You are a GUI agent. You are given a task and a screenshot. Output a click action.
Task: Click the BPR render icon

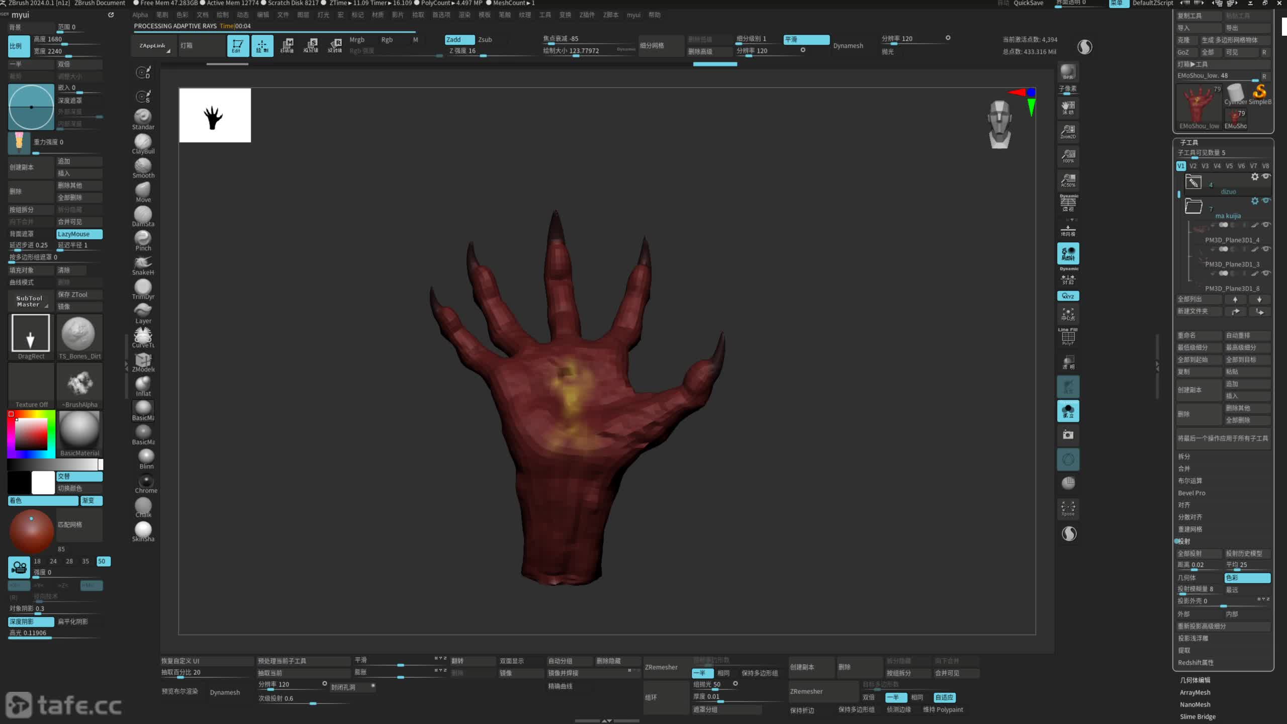1068,72
